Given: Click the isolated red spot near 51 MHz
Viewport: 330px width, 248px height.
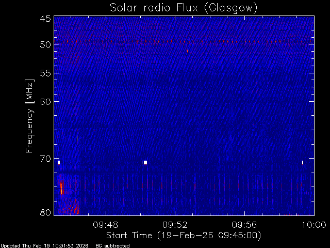Looking at the screenshot, I should pyautogui.click(x=187, y=51).
